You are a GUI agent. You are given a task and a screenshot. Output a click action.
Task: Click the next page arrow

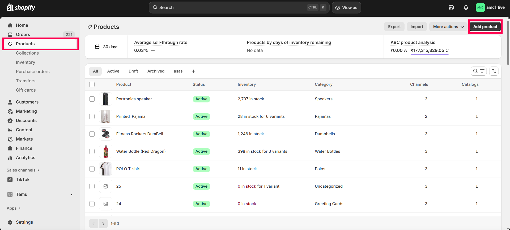(x=103, y=224)
